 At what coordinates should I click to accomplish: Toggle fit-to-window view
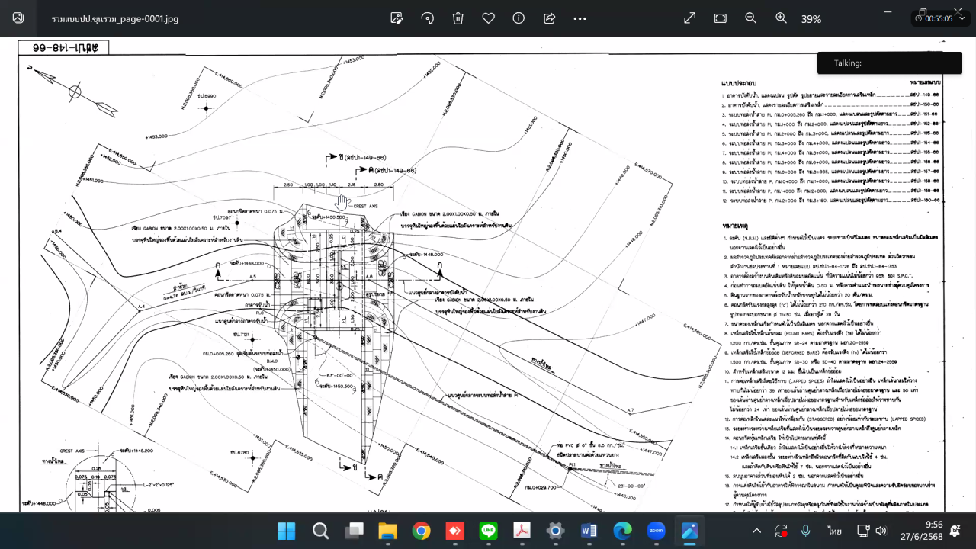720,18
